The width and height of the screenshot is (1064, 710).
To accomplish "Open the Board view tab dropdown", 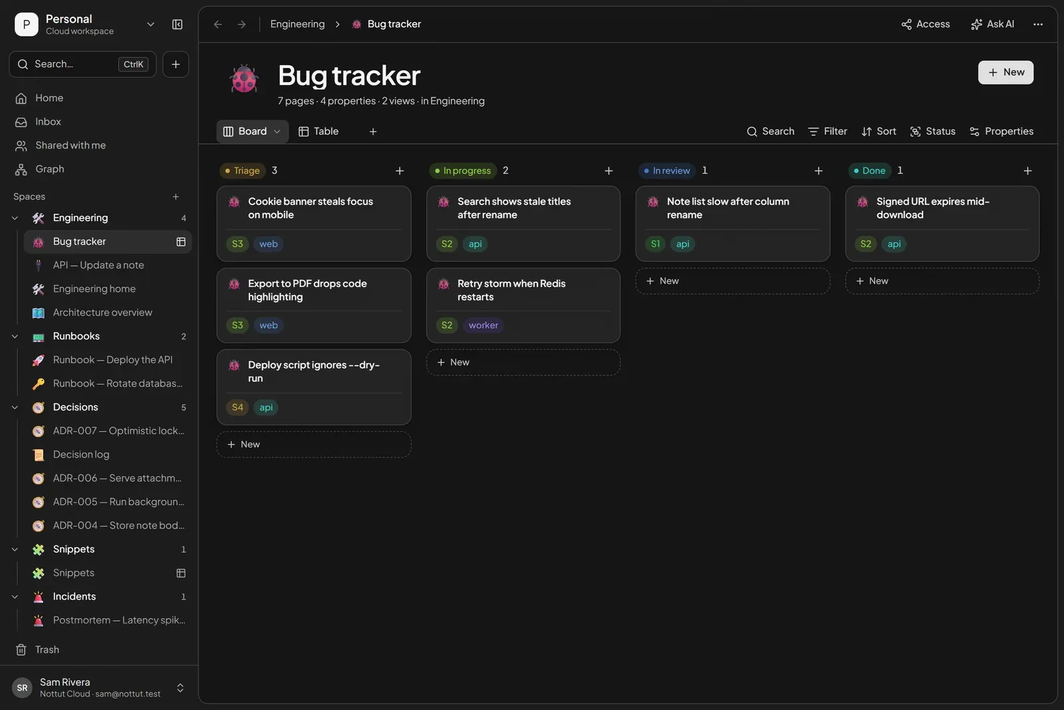I will [x=277, y=132].
